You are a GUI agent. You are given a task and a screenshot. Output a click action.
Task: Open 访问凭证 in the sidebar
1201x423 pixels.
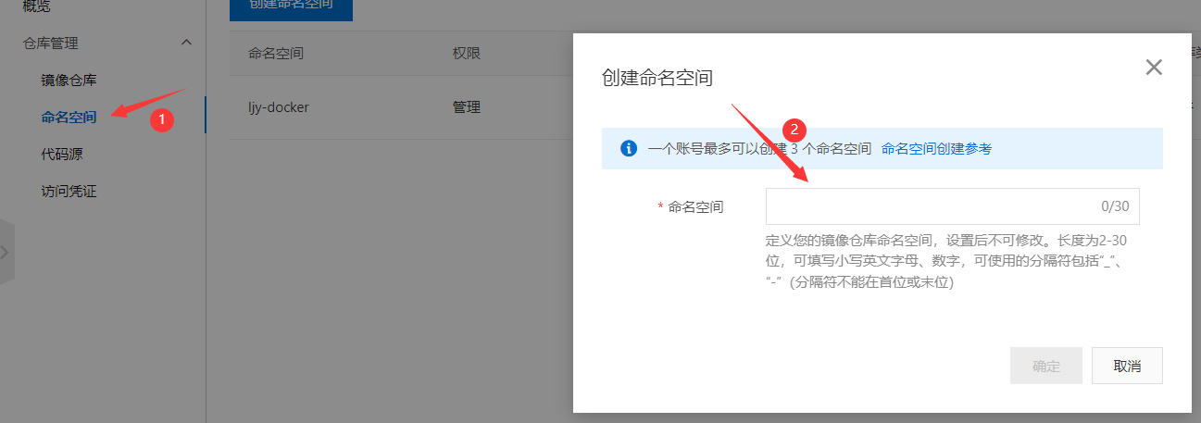tap(69, 192)
